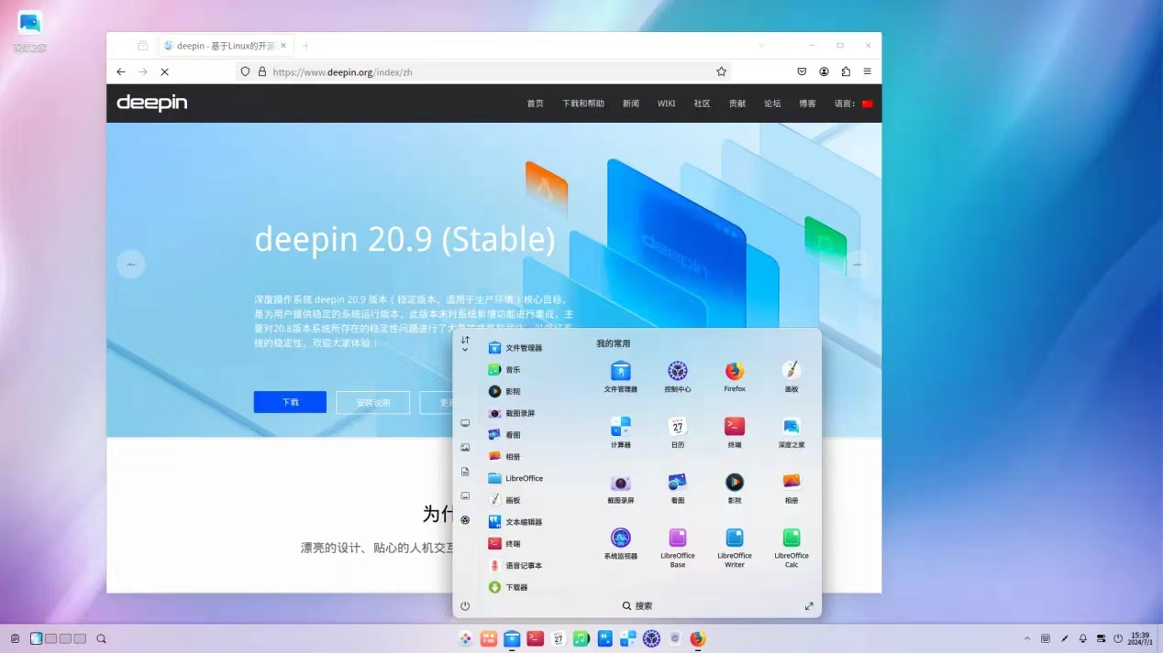Image resolution: width=1163 pixels, height=653 pixels.
Task: Open 系统监视器 in the launcher grid
Action: pyautogui.click(x=621, y=542)
